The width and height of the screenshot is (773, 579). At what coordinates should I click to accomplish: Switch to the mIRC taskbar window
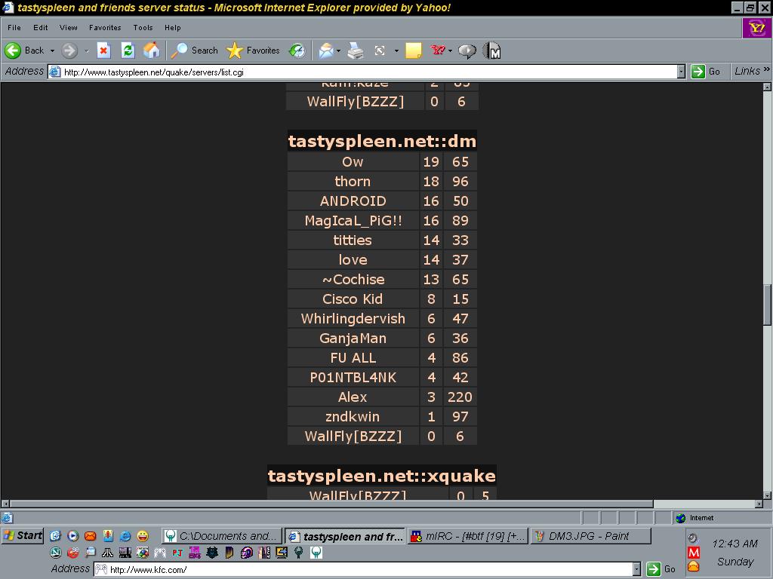[x=467, y=536]
